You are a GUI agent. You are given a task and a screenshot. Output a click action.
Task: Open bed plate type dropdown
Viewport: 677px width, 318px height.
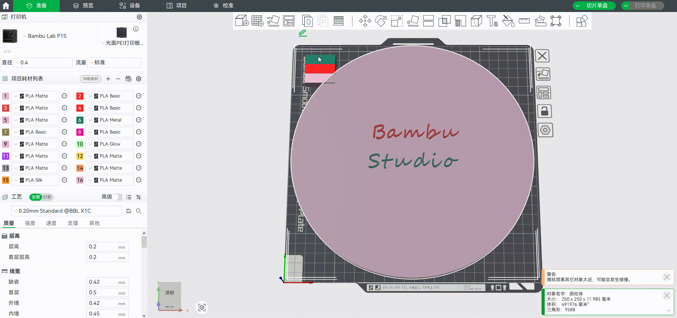(122, 43)
